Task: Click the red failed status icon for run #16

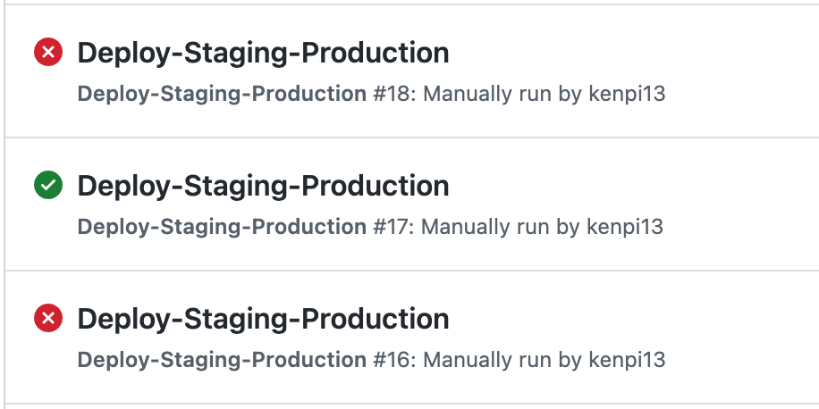Action: (48, 318)
